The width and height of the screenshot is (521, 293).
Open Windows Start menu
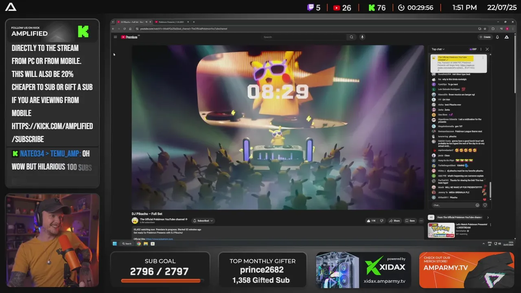coord(115,244)
